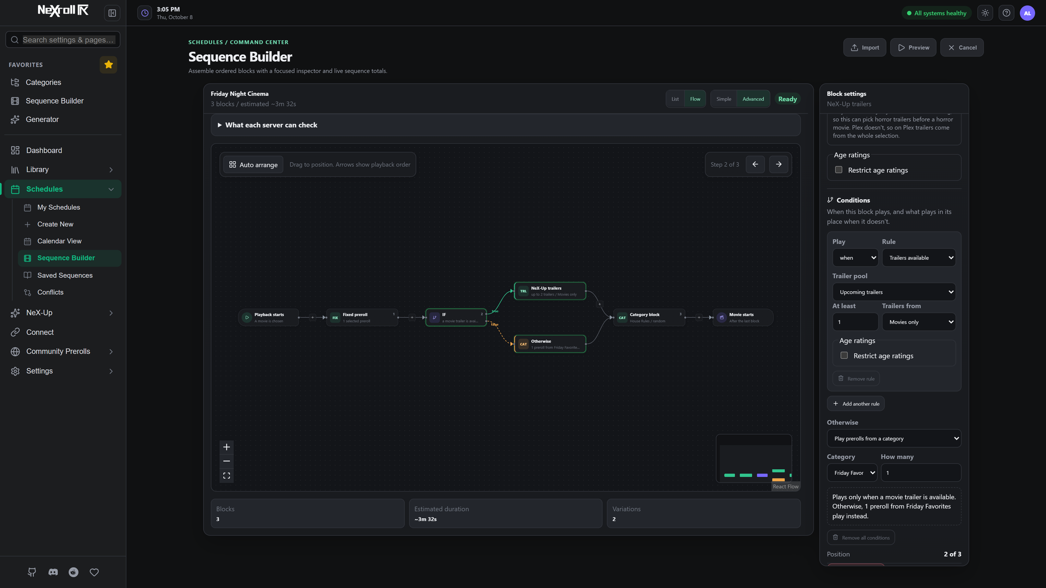Zoom in on the flow canvas

click(227, 447)
